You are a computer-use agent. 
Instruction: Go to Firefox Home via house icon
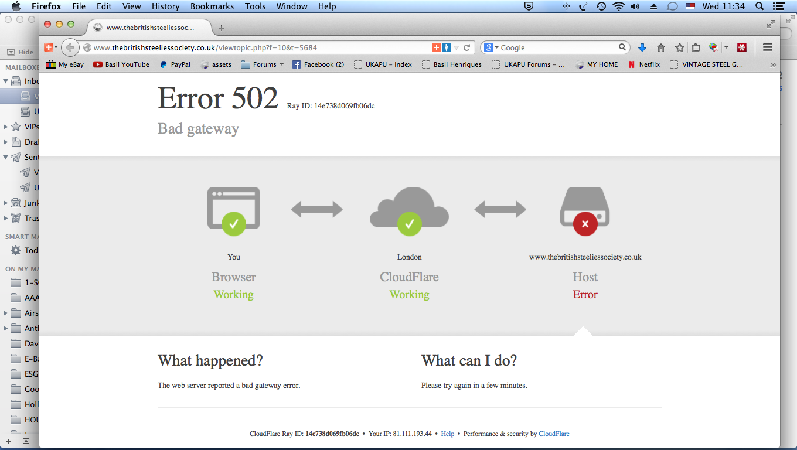[x=661, y=47]
